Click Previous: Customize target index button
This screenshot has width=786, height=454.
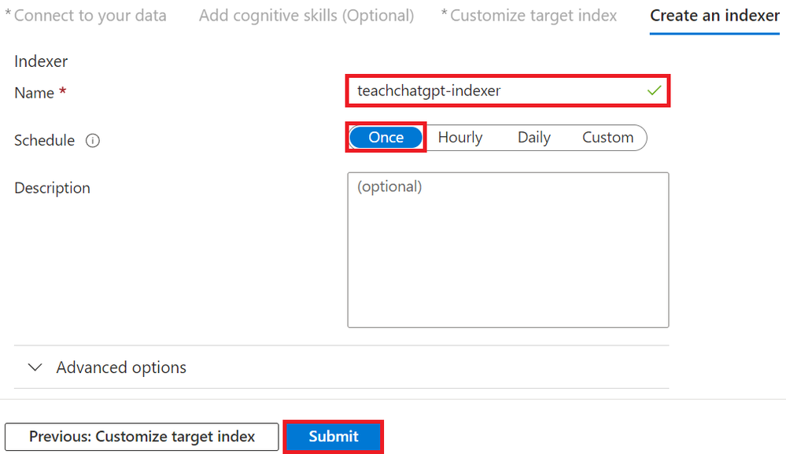pos(142,437)
